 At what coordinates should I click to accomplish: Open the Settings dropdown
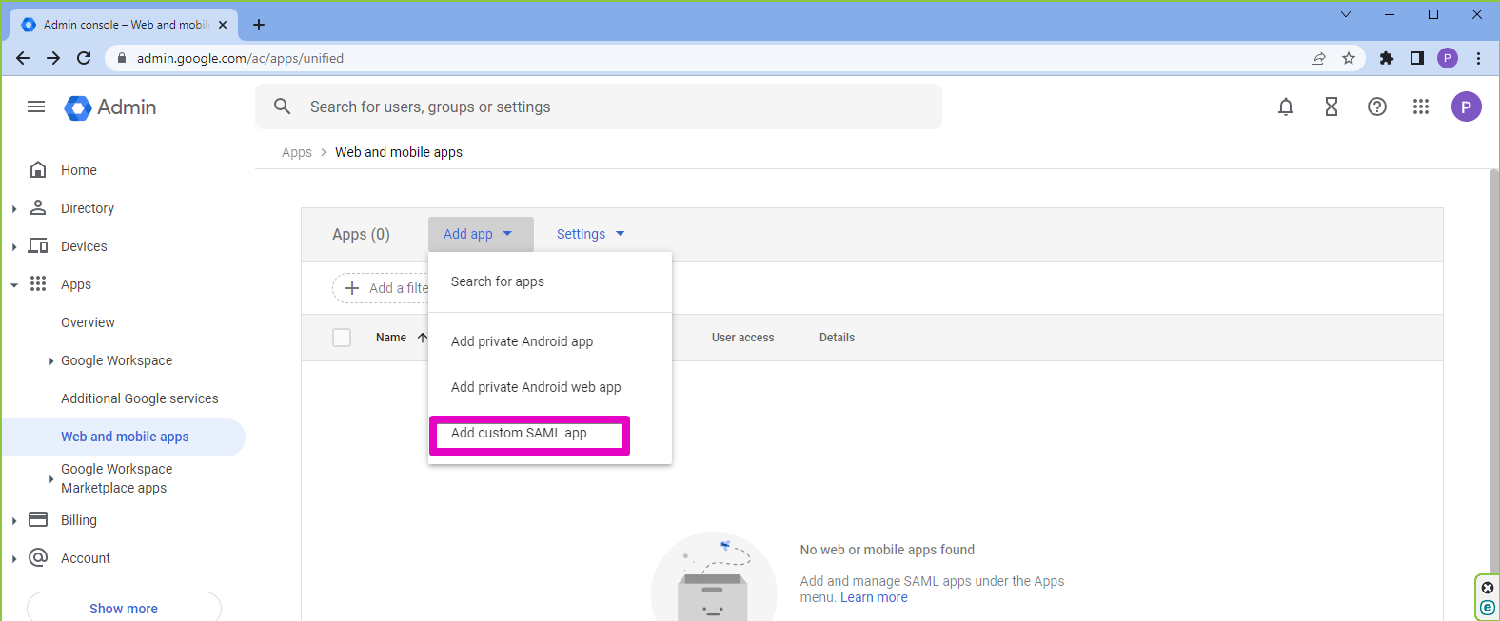(590, 234)
